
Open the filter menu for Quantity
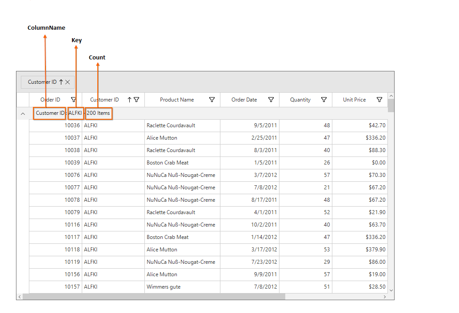pyautogui.click(x=324, y=99)
